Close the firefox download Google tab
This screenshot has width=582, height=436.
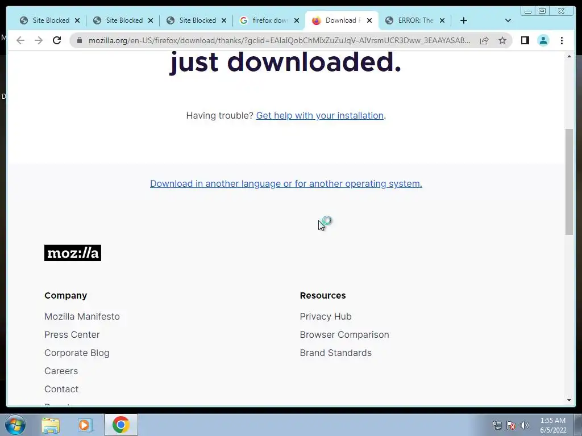tap(297, 21)
